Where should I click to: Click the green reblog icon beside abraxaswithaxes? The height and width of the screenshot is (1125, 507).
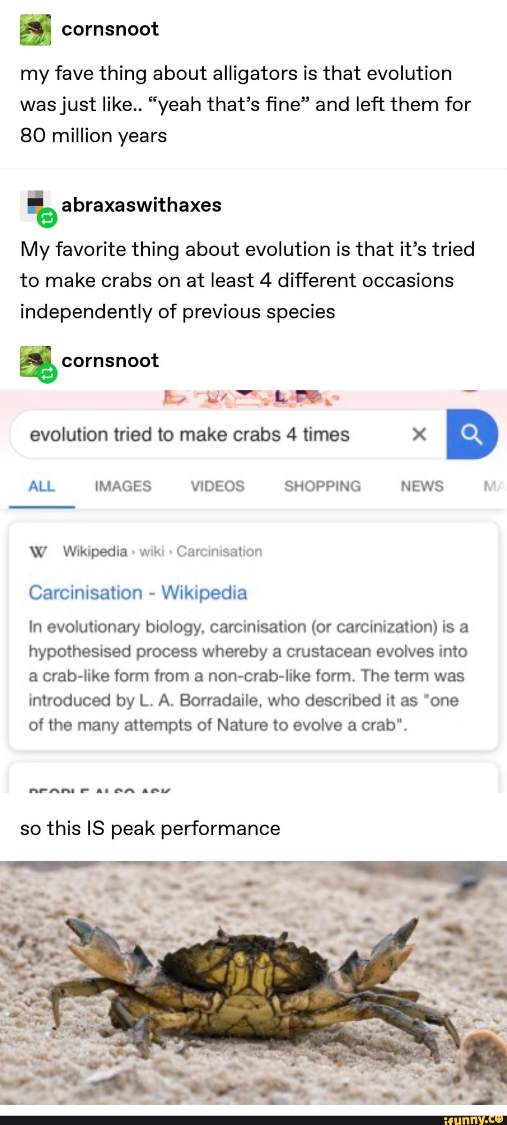click(x=47, y=218)
